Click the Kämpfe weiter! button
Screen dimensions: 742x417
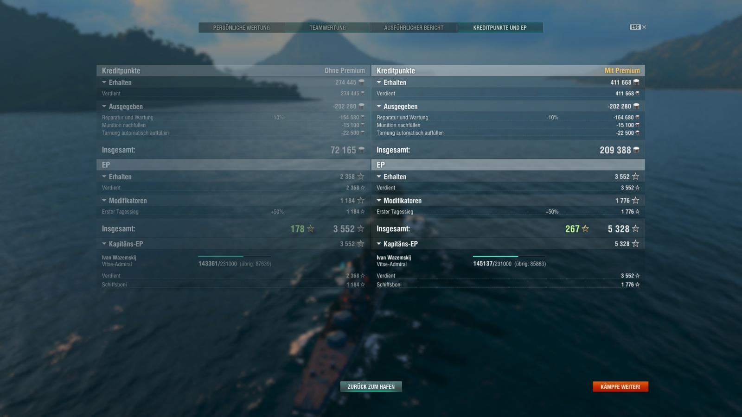point(620,386)
